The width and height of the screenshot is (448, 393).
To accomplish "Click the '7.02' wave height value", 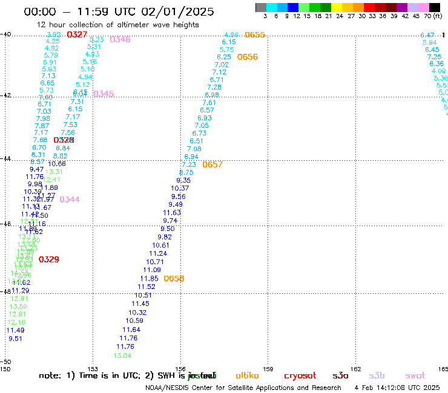I will pyautogui.click(x=222, y=65).
